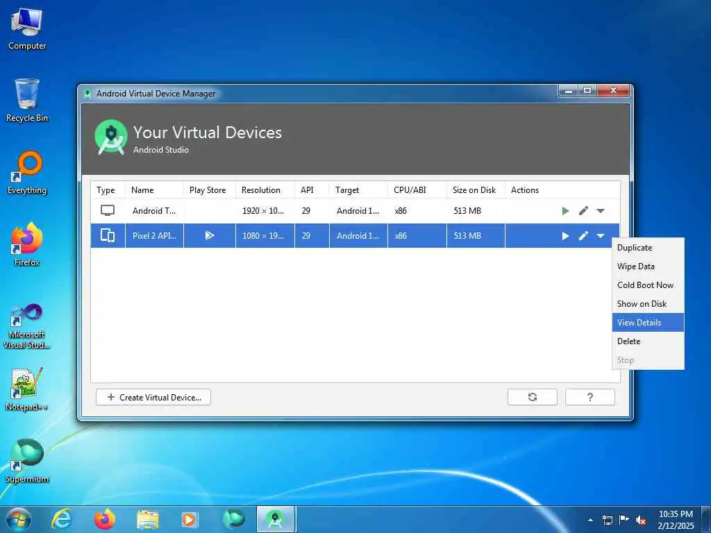Image resolution: width=711 pixels, height=533 pixels.
Task: Maximize the Android Virtual Device Manager window
Action: click(x=587, y=91)
